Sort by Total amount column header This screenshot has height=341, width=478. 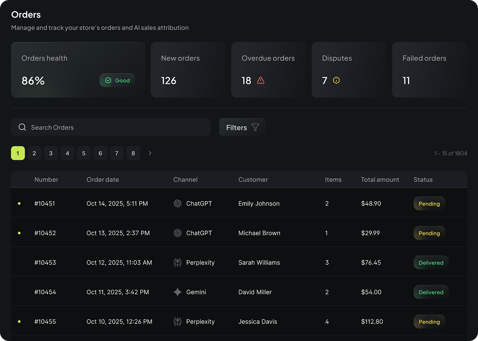pos(380,180)
